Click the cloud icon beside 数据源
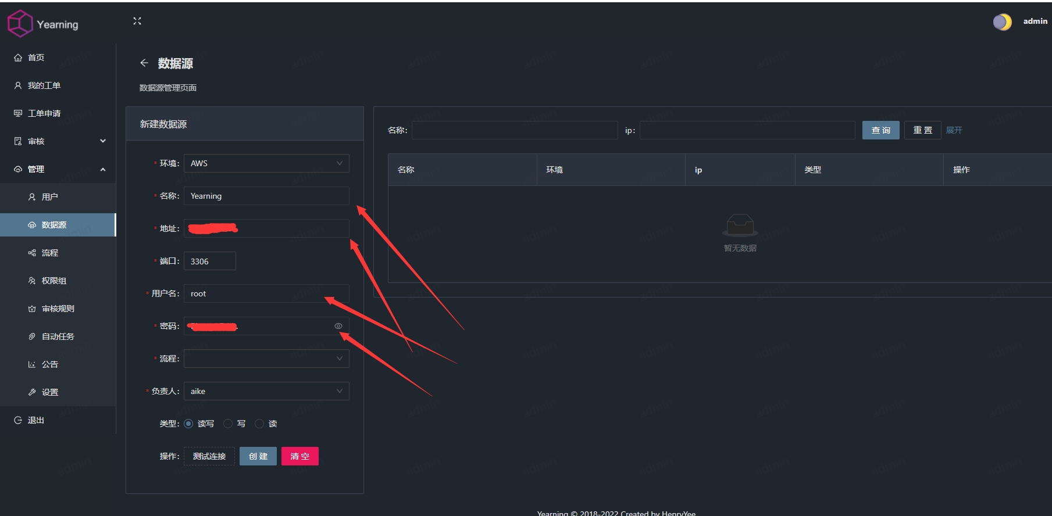 click(x=32, y=225)
